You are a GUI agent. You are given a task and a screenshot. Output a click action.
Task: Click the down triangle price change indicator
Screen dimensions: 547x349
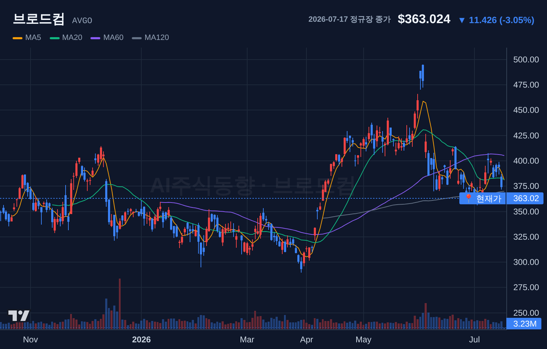(462, 20)
